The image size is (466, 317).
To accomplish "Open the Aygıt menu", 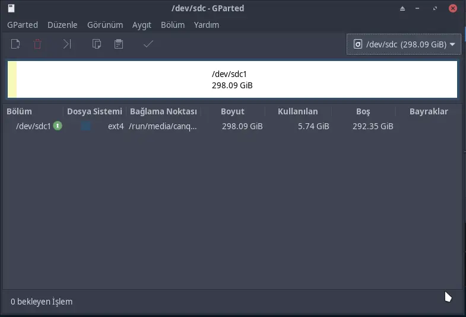I will click(x=142, y=25).
